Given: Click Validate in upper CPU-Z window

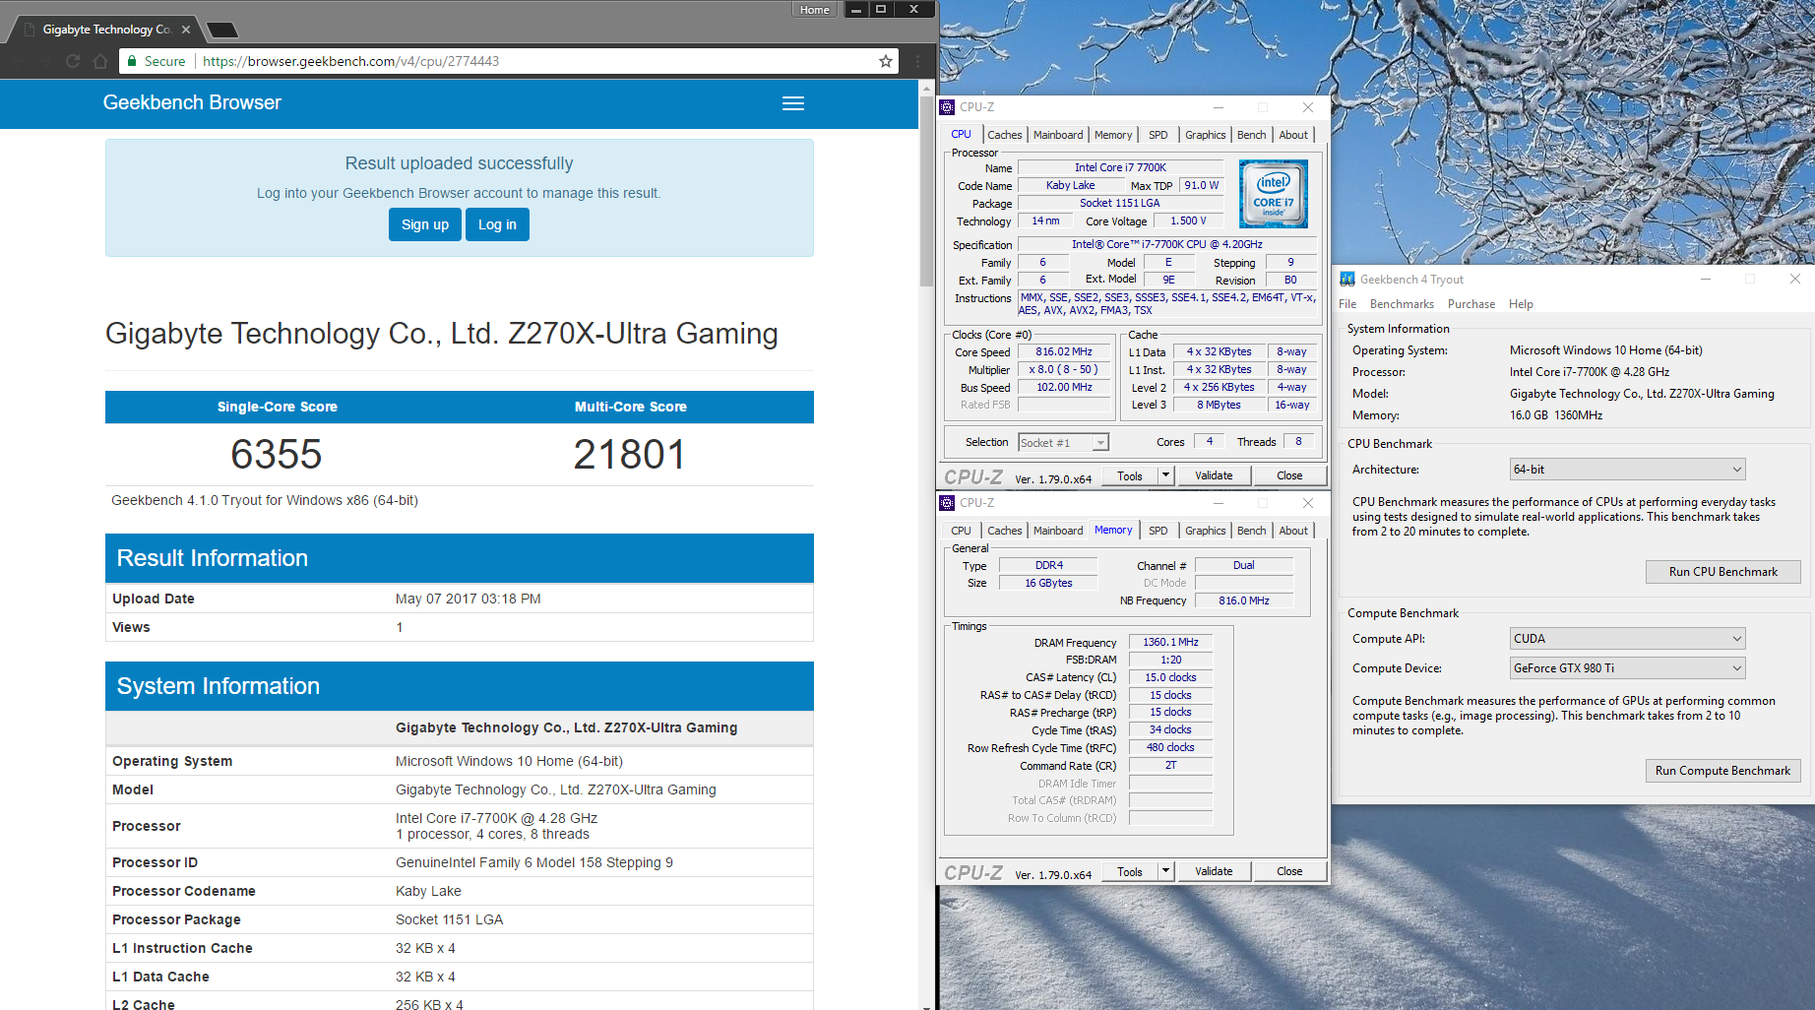Looking at the screenshot, I should click(1214, 475).
